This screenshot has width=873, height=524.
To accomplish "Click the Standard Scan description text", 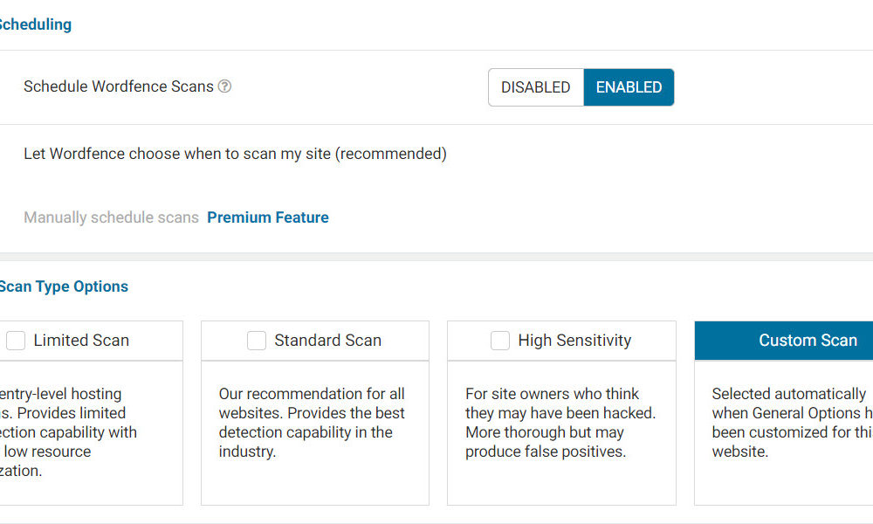I will [312, 423].
